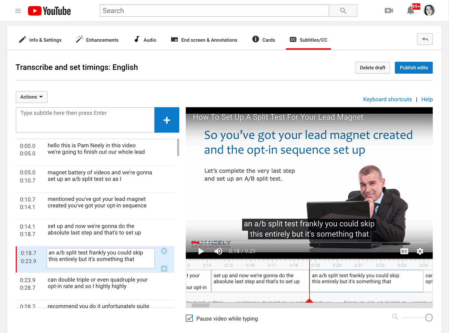The width and height of the screenshot is (449, 333).
Task: Click the 0:21 tick on the timeline ruler
Action: tap(358, 265)
